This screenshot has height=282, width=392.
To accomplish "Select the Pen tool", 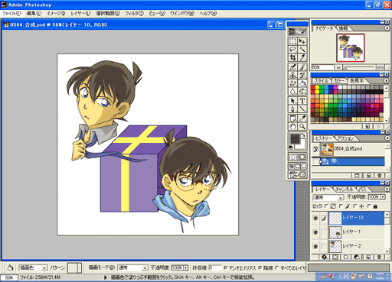I will [x=292, y=109].
